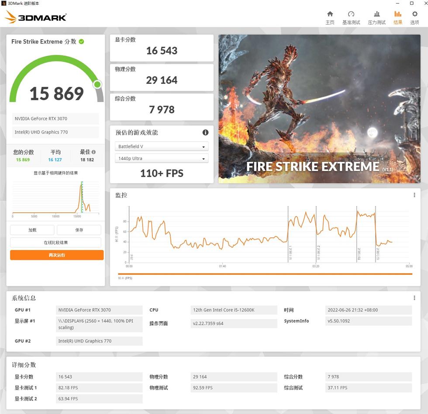The width and height of the screenshot is (428, 414).
Task: Click the 82.18 FPS graphics test 1 value
Action: [x=99, y=387]
